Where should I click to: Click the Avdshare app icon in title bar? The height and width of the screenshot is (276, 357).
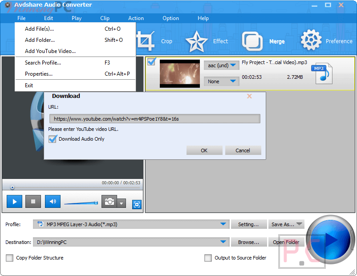8,4
